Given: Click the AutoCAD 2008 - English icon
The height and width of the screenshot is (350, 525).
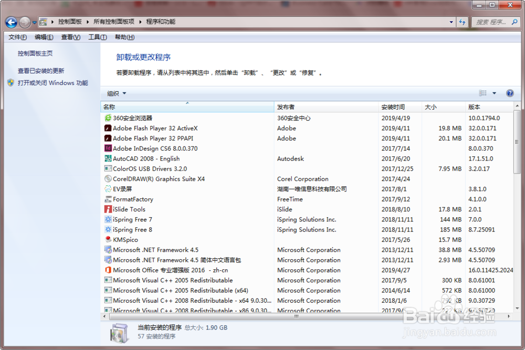Looking at the screenshot, I should (x=108, y=158).
